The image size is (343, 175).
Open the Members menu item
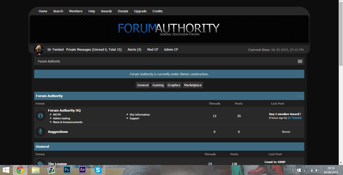[76, 11]
